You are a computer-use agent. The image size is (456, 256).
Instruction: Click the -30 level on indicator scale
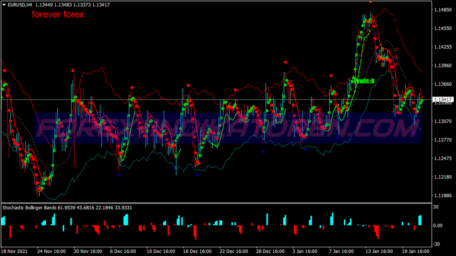click(437, 244)
